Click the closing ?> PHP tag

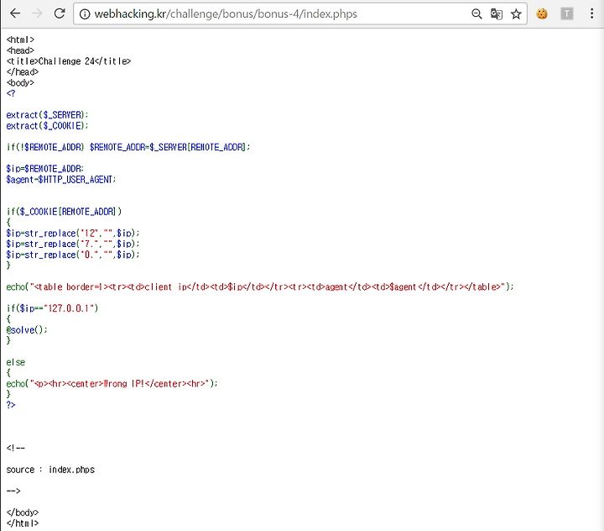coord(11,405)
